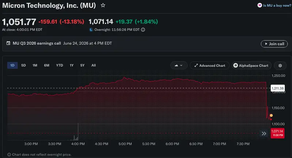
Task: Click 'June 24, 2026 at 4 PM EDT' date
Action: point(87,43)
